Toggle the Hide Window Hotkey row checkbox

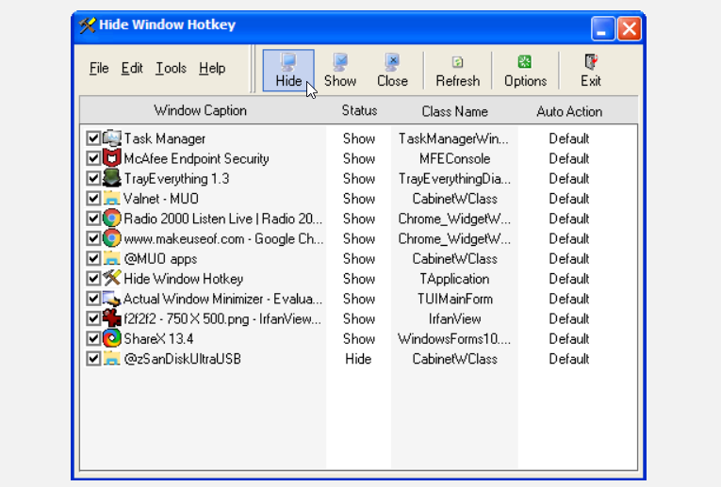[93, 279]
